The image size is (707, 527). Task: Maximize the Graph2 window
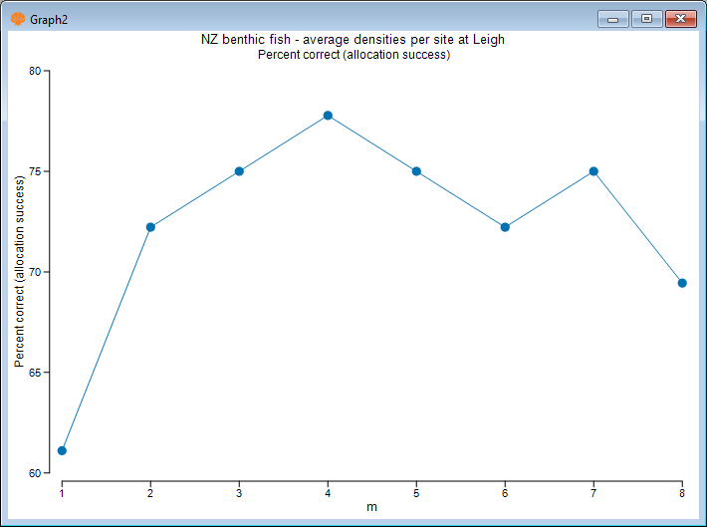pyautogui.click(x=646, y=18)
